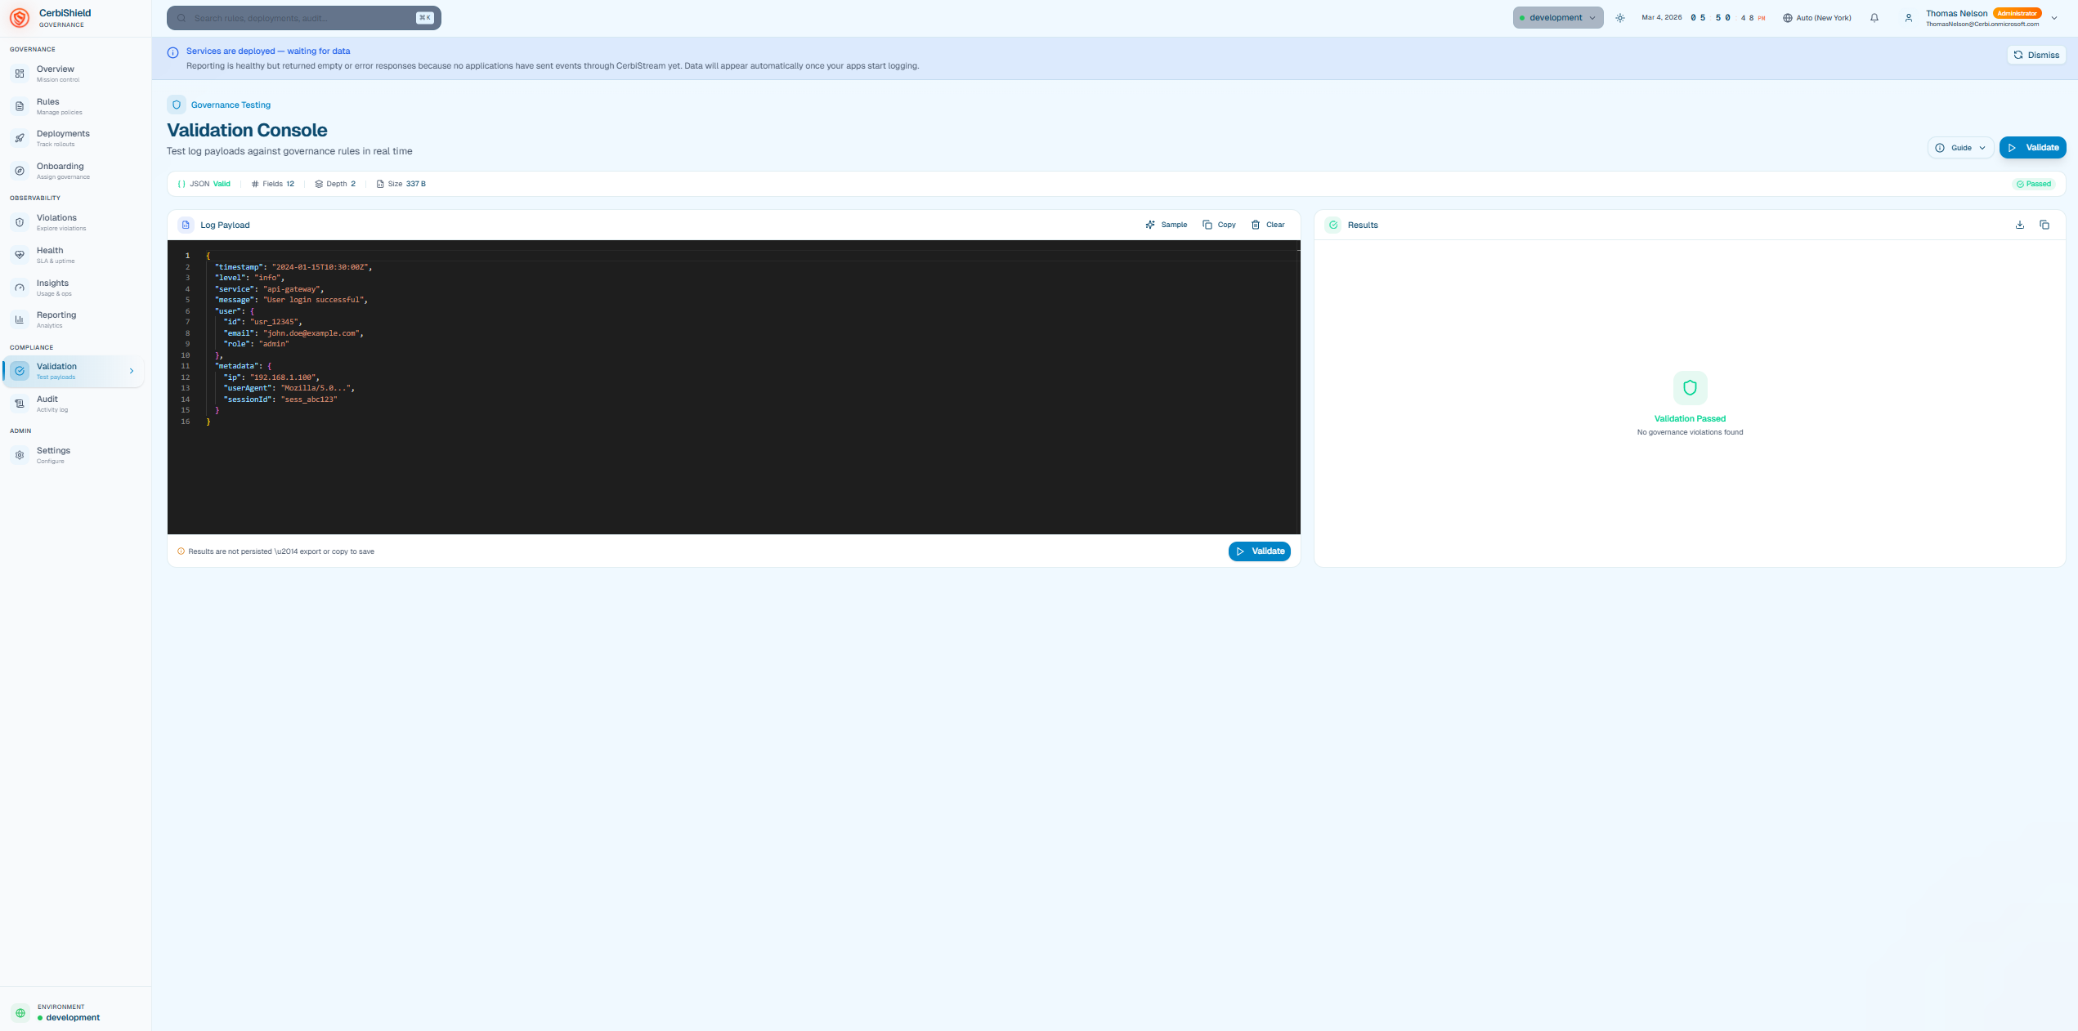Screen dimensions: 2078x1031
Task: Open Audit activity log page
Action: point(47,404)
